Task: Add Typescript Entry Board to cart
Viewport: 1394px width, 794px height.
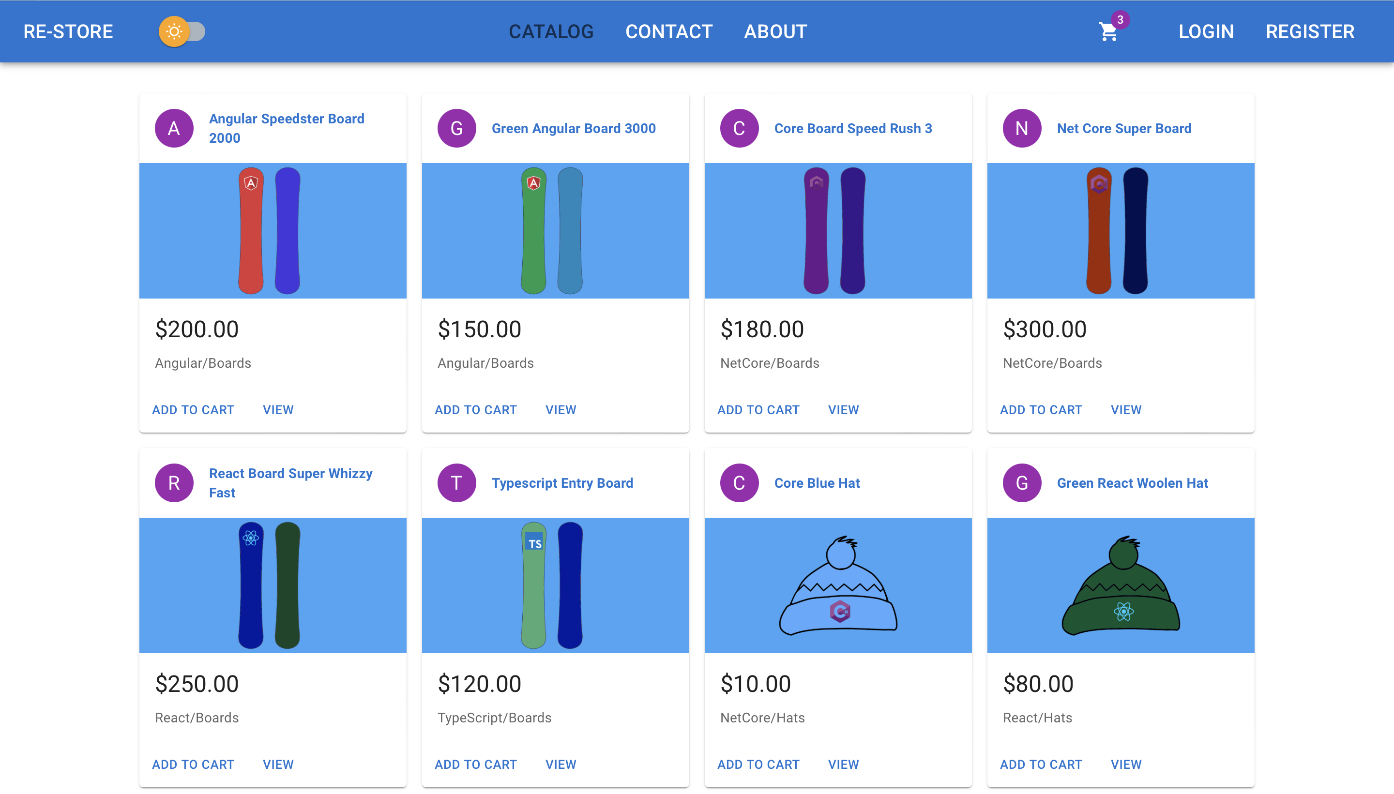Action: (476, 764)
